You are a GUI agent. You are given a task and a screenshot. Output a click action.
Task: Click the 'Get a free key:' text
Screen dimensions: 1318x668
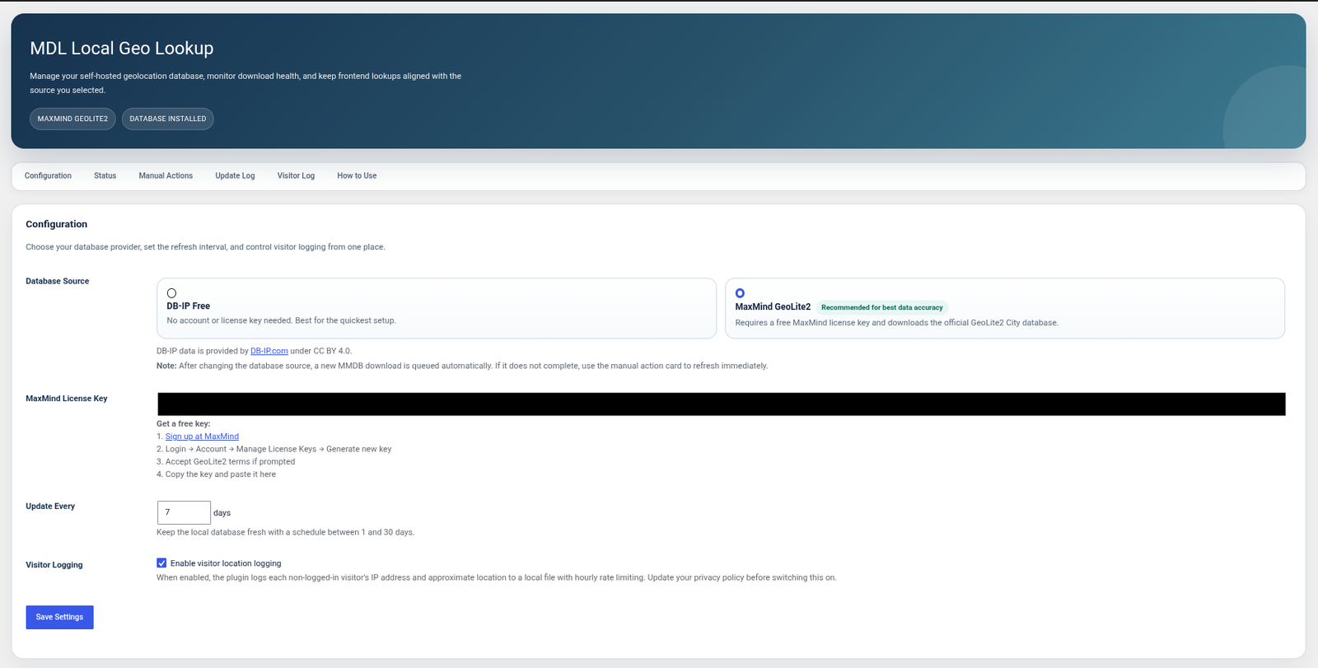click(x=183, y=423)
